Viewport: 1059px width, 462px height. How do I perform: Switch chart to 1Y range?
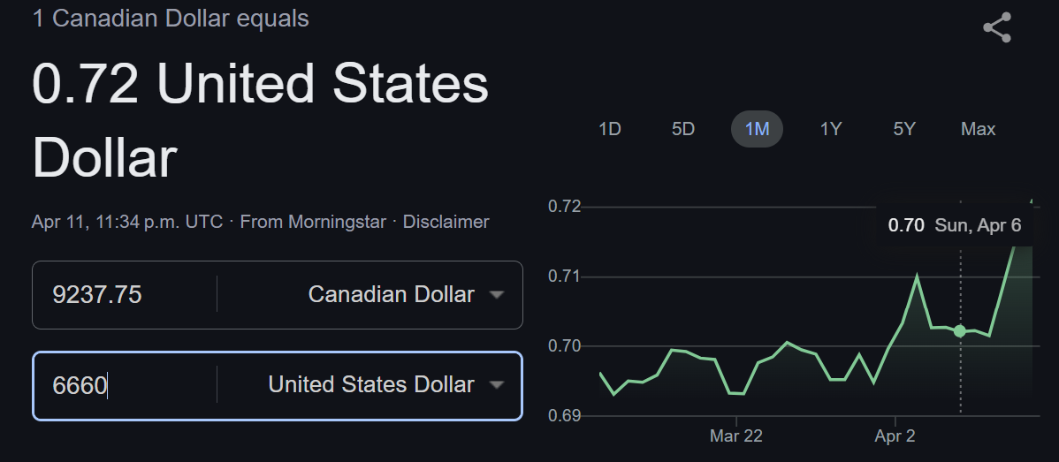(x=831, y=129)
